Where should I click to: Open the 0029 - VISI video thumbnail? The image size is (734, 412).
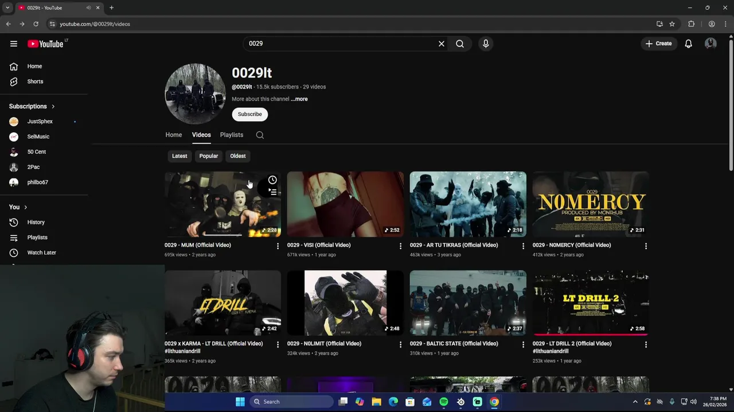coord(345,204)
